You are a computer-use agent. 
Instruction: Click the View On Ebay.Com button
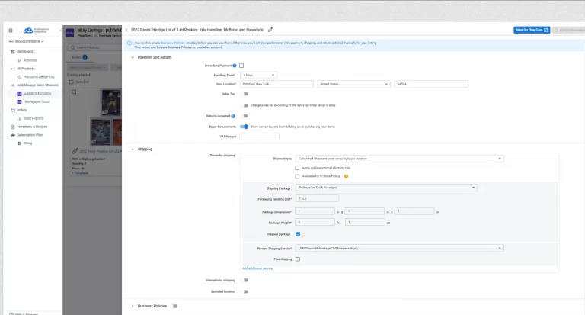coord(531,30)
